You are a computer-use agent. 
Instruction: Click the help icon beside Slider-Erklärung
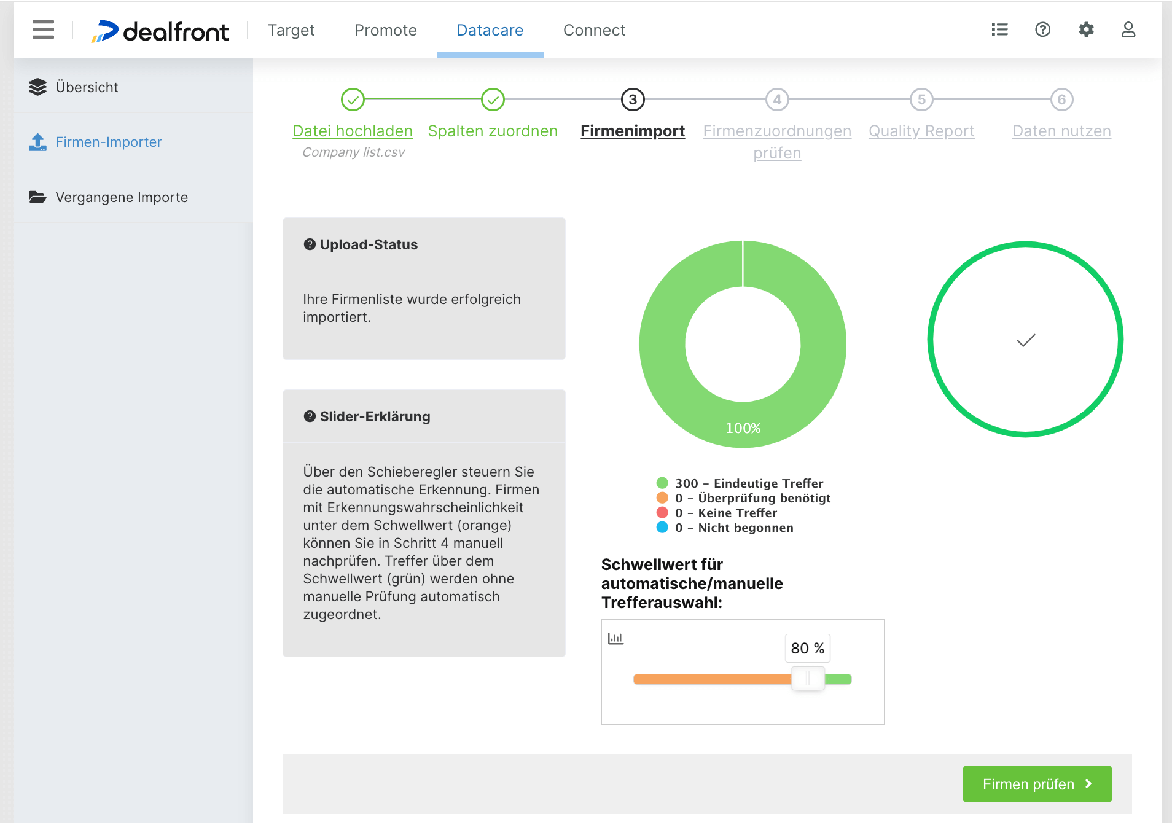[x=309, y=416]
